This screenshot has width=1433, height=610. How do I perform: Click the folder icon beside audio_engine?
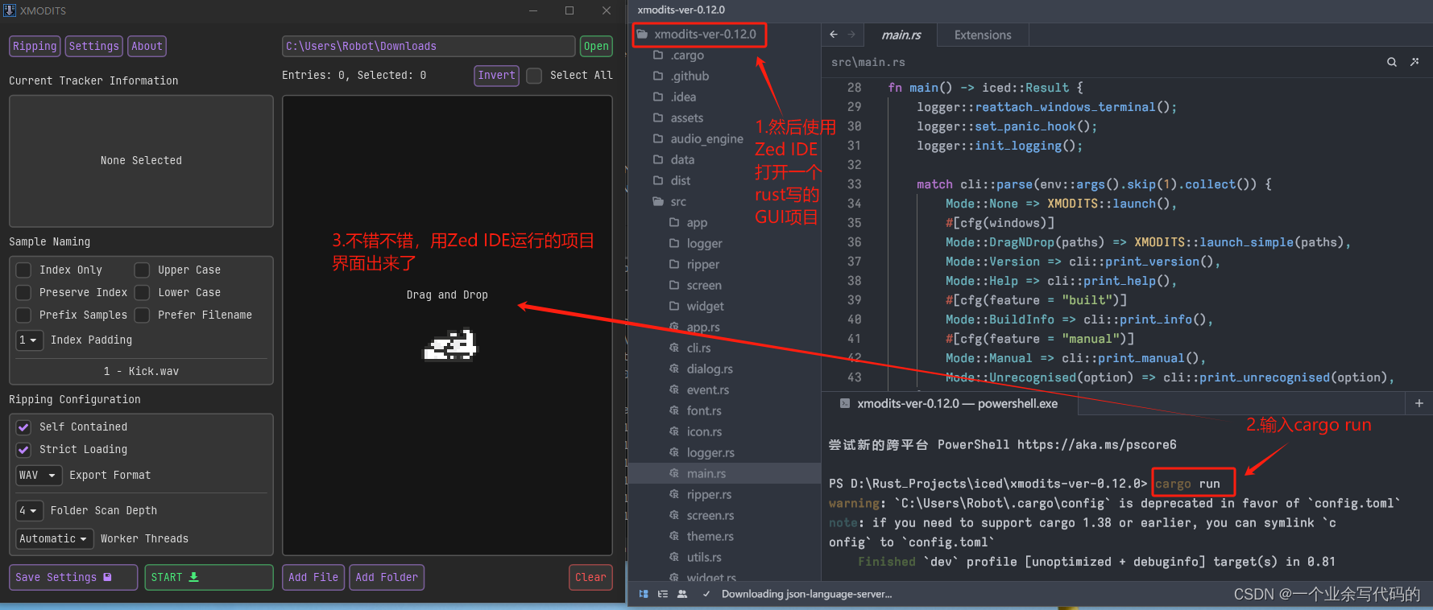click(658, 138)
